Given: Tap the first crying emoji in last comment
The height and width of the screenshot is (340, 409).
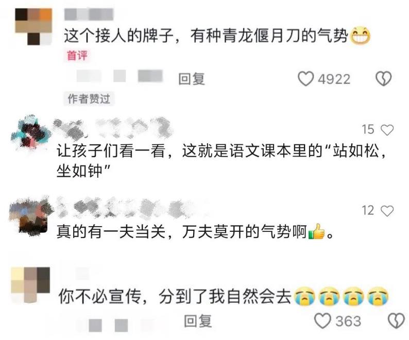Looking at the screenshot, I should 304,296.
